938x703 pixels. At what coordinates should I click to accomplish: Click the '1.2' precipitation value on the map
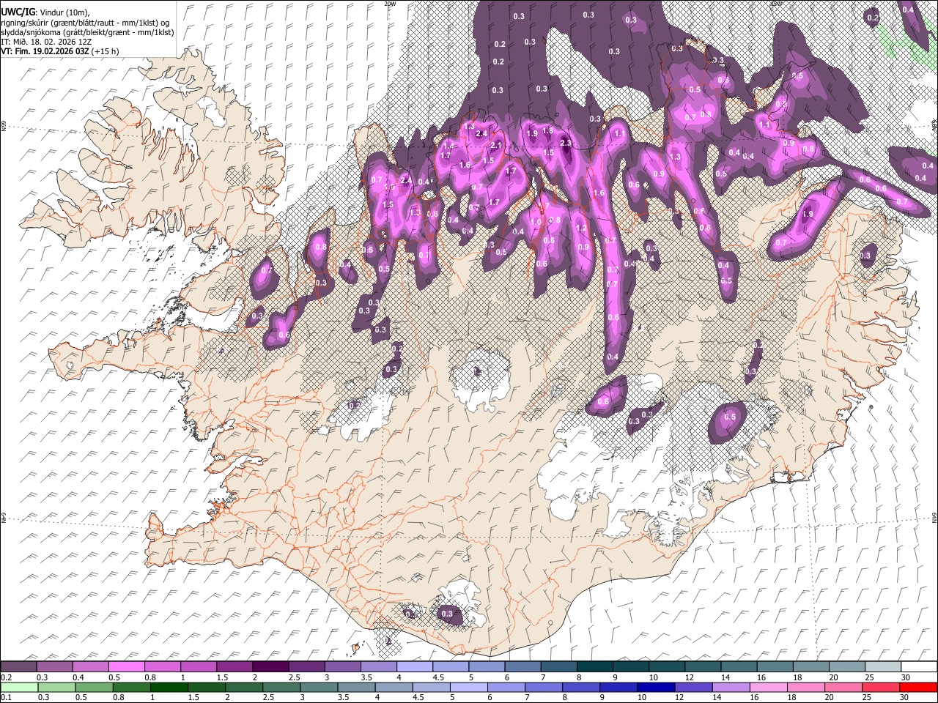pyautogui.click(x=582, y=228)
